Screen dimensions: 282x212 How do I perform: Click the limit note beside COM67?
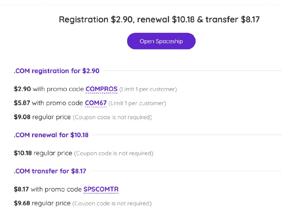[137, 103]
